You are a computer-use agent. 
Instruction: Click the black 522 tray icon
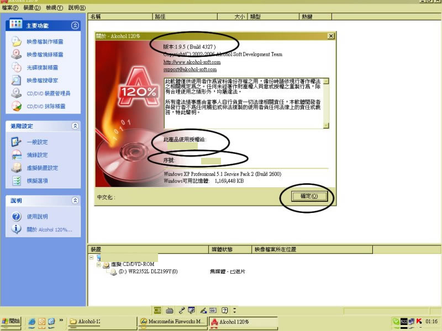pos(404,322)
